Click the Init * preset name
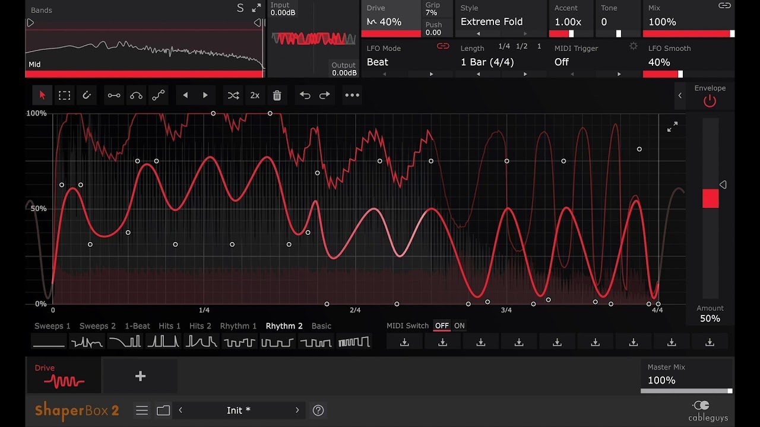This screenshot has height=427, width=760. point(239,410)
